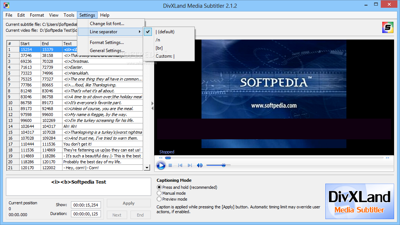The image size is (400, 225).
Task: Open the Help menu
Action: [x=105, y=15]
